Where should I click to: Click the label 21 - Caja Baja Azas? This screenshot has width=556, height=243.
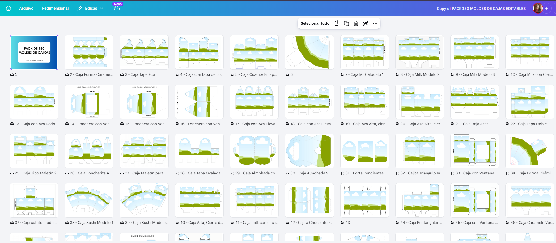pos(472,124)
